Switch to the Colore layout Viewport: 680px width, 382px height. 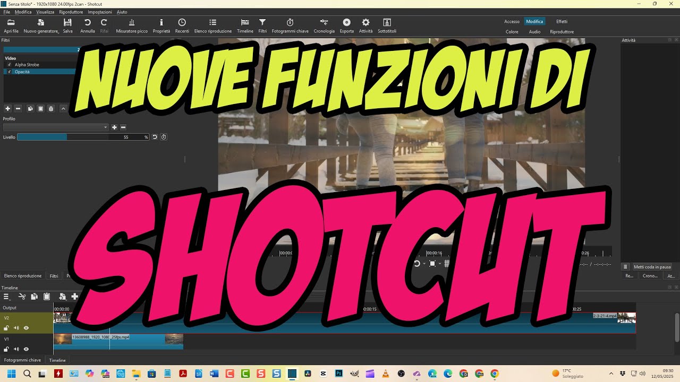click(512, 32)
